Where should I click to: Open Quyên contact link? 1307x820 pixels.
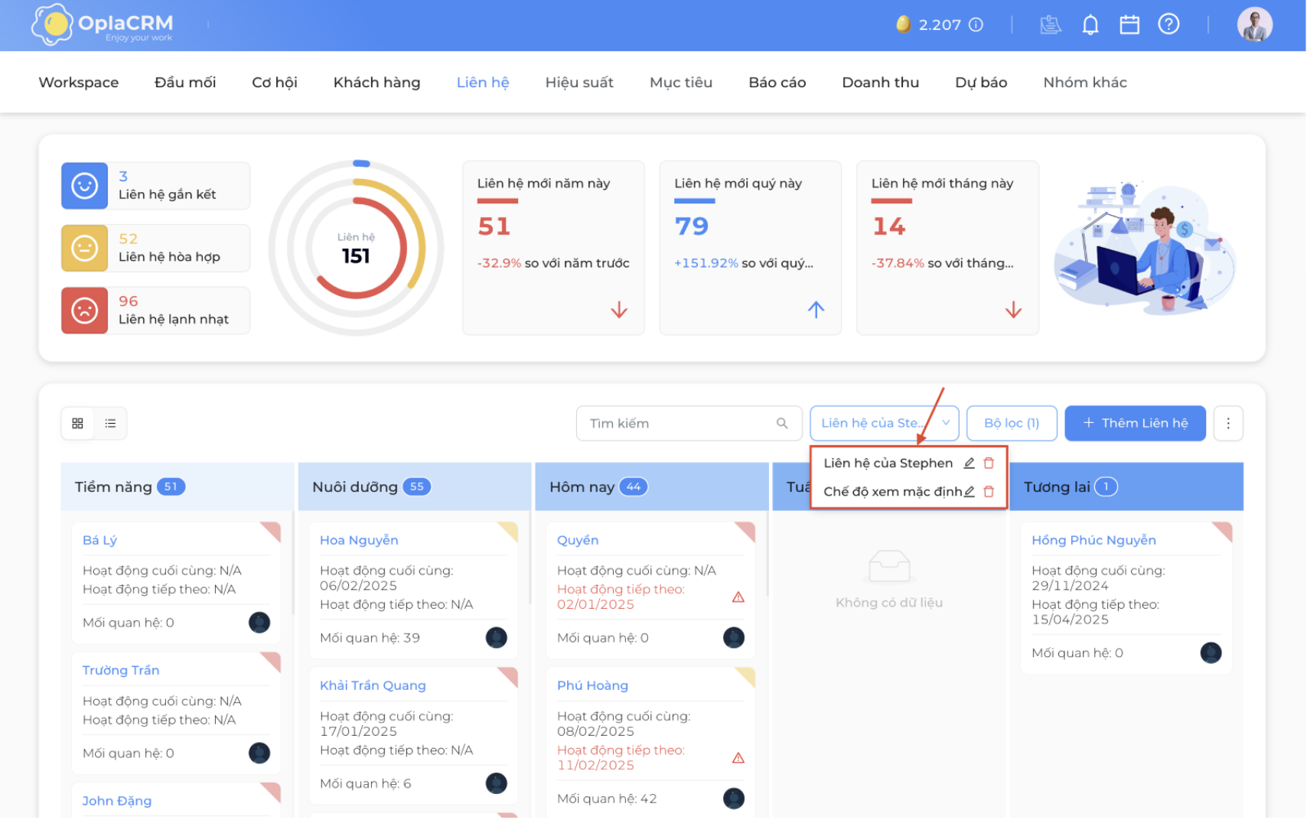(578, 540)
